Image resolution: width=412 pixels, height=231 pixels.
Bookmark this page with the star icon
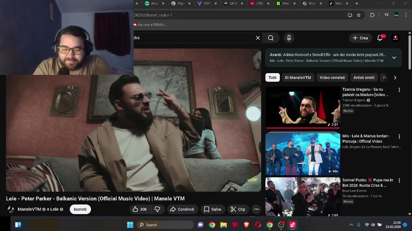click(359, 15)
